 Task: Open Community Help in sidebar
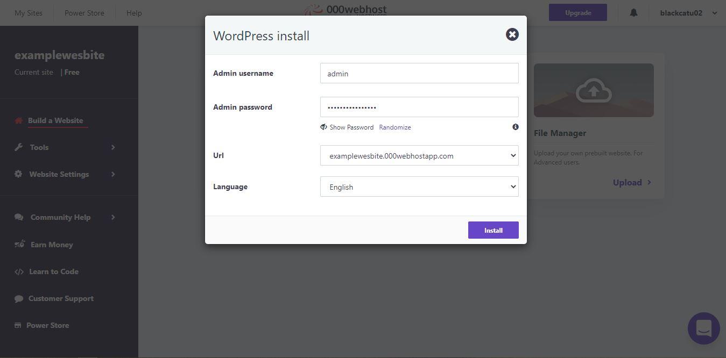60,217
